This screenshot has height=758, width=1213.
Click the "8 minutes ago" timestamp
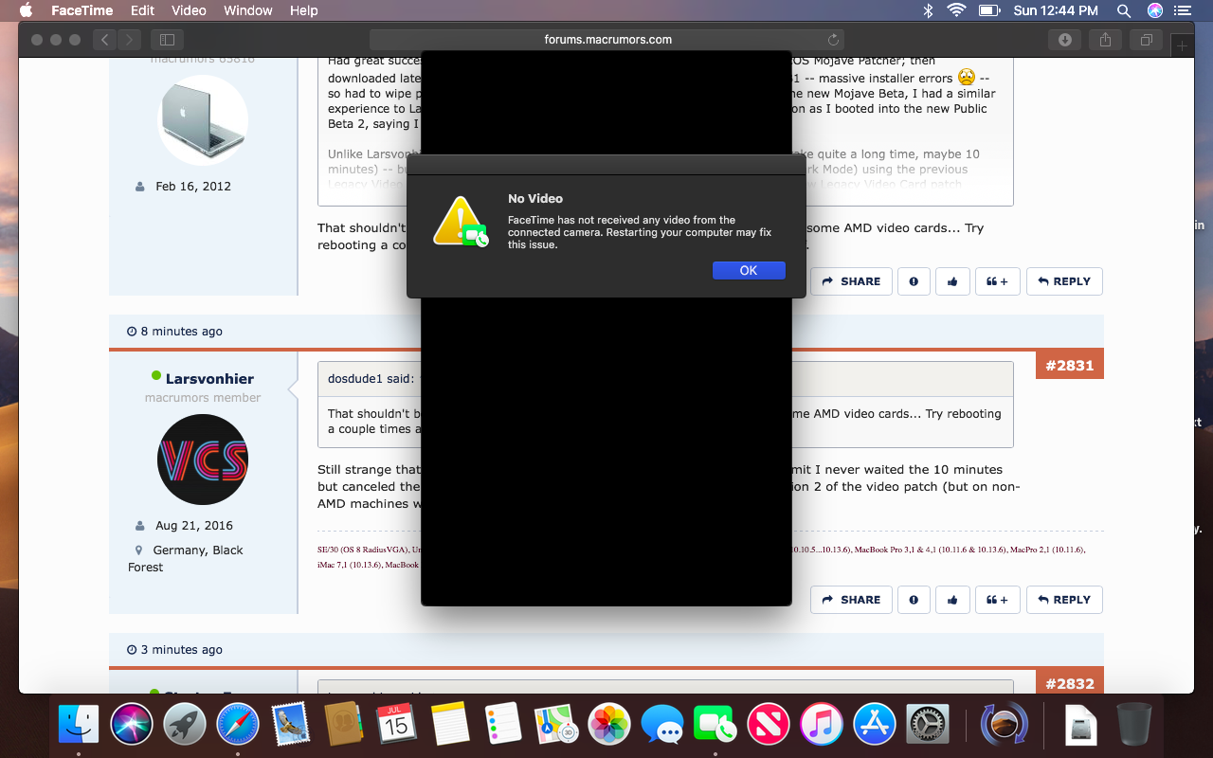[x=181, y=332]
